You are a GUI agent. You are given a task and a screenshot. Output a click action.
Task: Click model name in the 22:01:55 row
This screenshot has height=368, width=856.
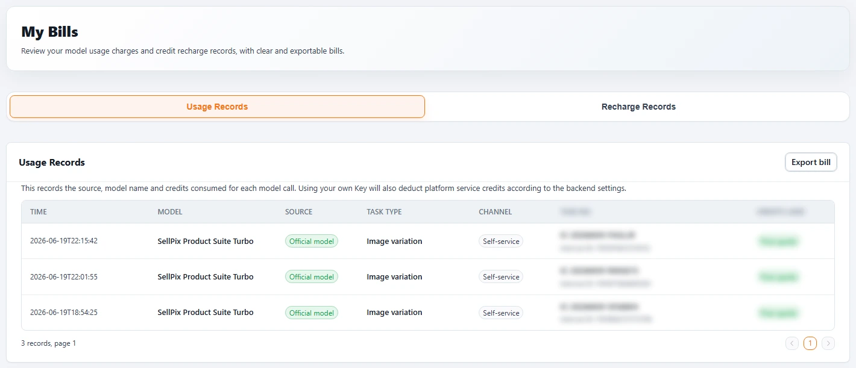206,277
